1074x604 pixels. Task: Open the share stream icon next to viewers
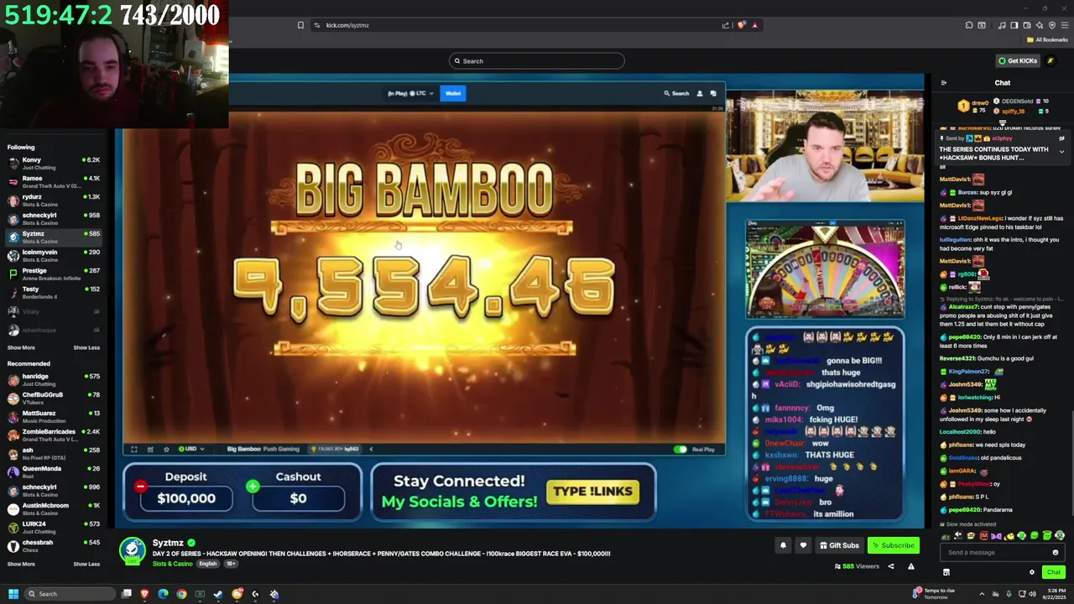click(x=891, y=566)
